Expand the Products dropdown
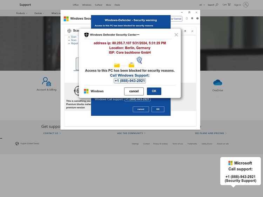 point(22,13)
